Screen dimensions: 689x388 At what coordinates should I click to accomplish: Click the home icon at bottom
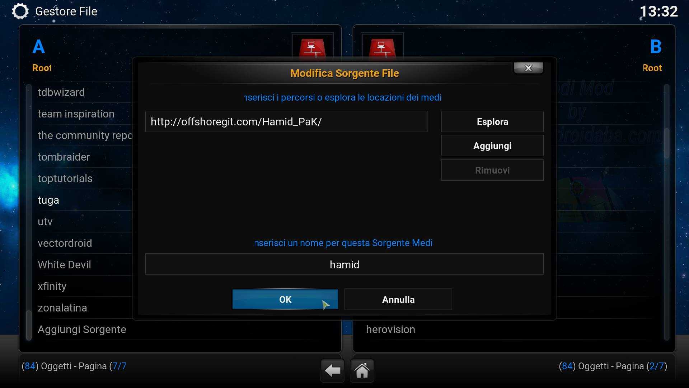362,370
